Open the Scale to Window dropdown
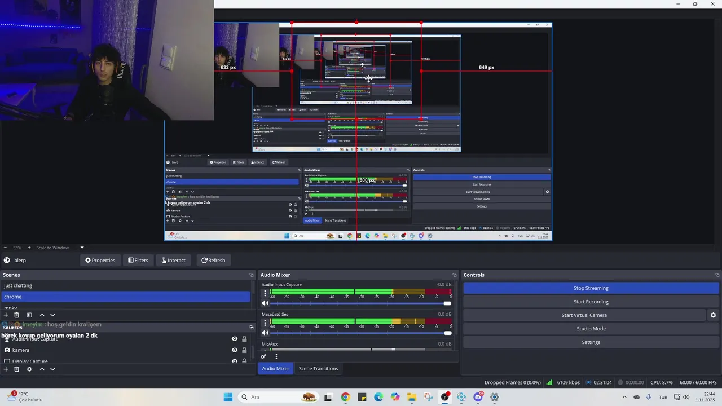Viewport: 722px width, 406px height. (x=60, y=248)
